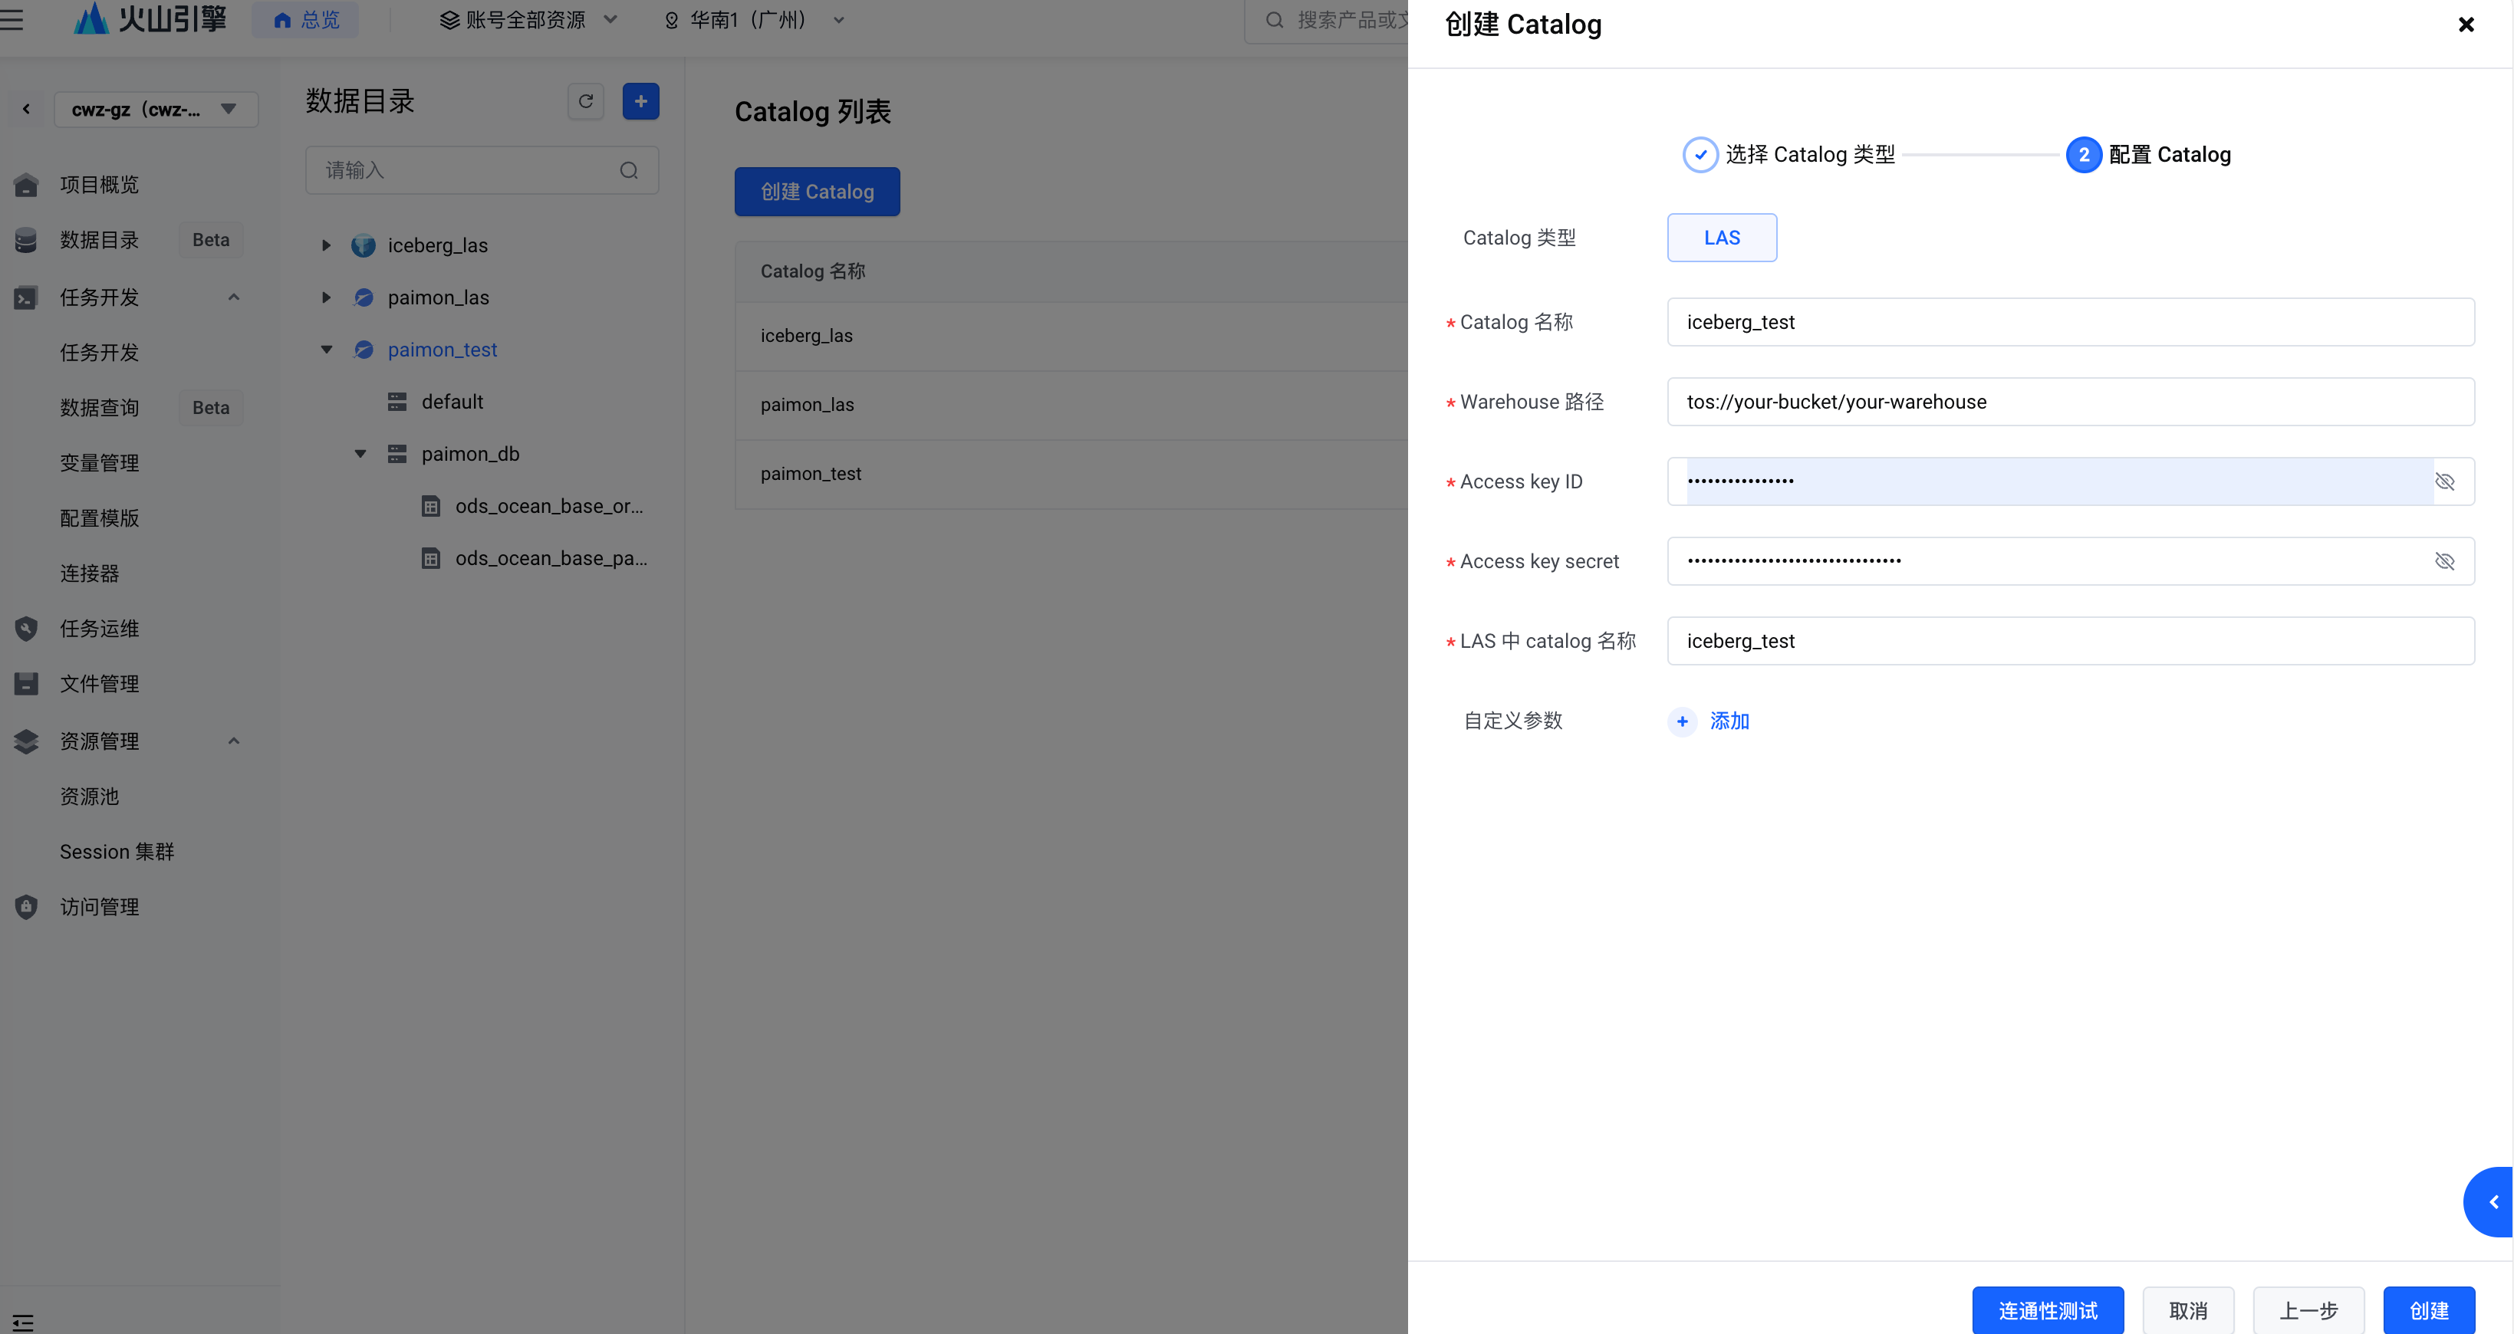
Task: Click the plus icon next to 添加
Action: (1682, 721)
